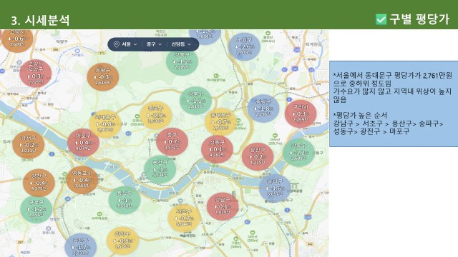The image size is (458, 257).
Task: Select the 성북구 price bubble
Action: click(195, 101)
